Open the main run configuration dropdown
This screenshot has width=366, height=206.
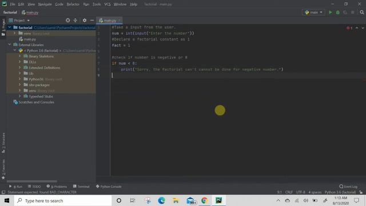click(x=313, y=13)
